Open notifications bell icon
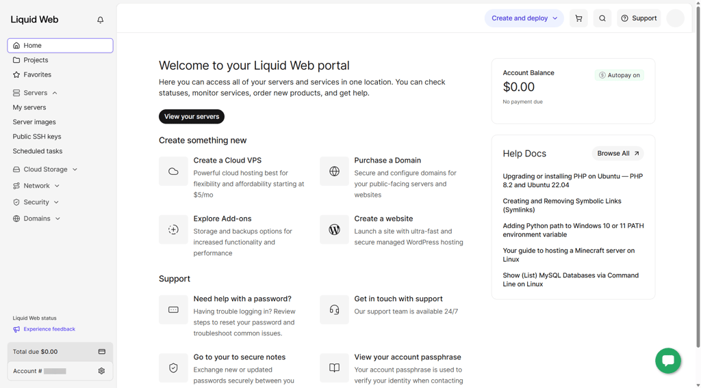 tap(100, 20)
